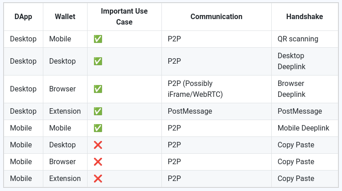Click the QR scanning cell
Image resolution: width=342 pixels, height=191 pixels.
(x=298, y=39)
